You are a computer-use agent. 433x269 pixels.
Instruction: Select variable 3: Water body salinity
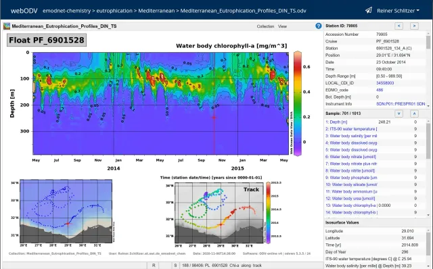click(351, 136)
